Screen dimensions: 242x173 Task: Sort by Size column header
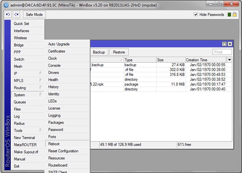(x=171, y=60)
